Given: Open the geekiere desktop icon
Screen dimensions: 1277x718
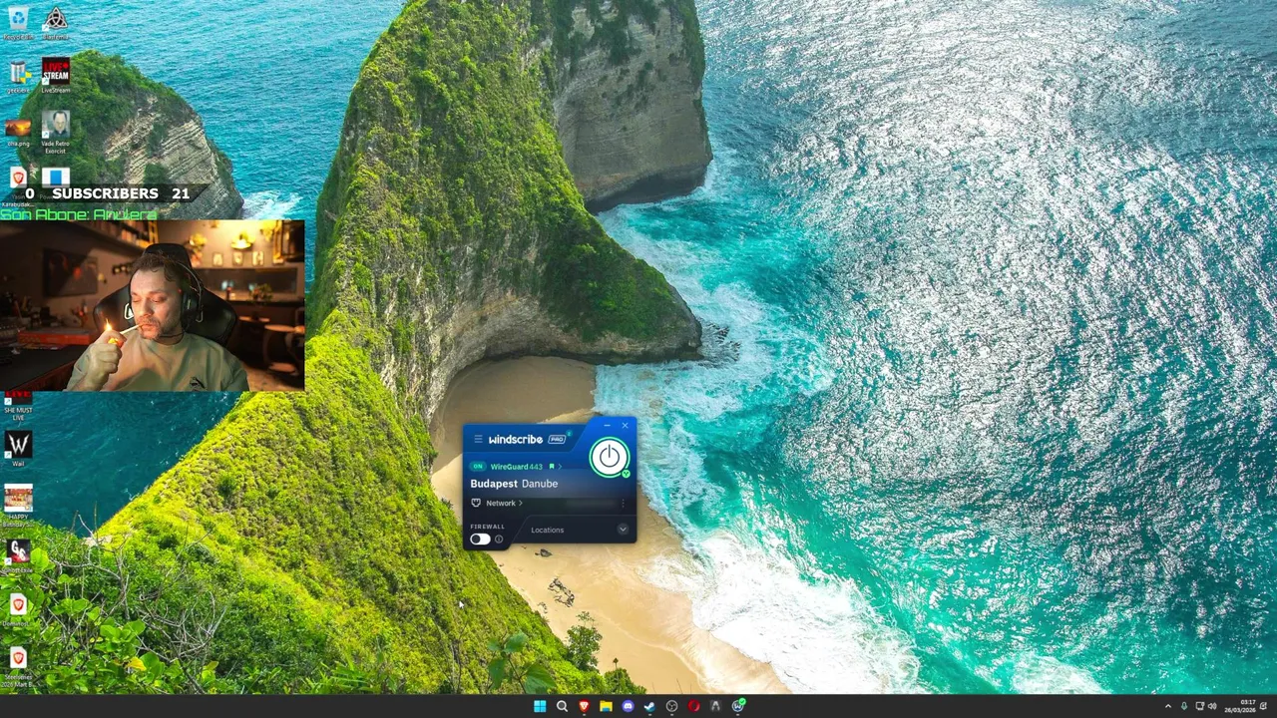Looking at the screenshot, I should coord(18,76).
